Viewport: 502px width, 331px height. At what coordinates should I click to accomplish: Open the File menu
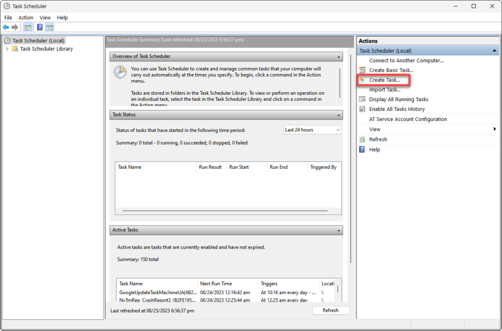click(8, 18)
